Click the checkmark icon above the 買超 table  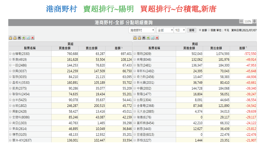pos(28,38)
